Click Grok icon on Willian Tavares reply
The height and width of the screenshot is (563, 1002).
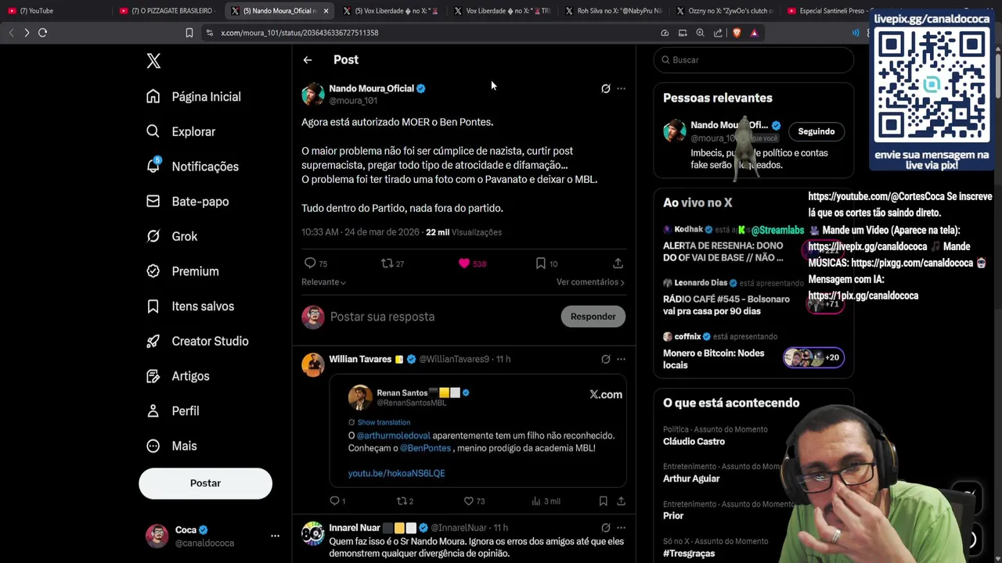pos(606,359)
